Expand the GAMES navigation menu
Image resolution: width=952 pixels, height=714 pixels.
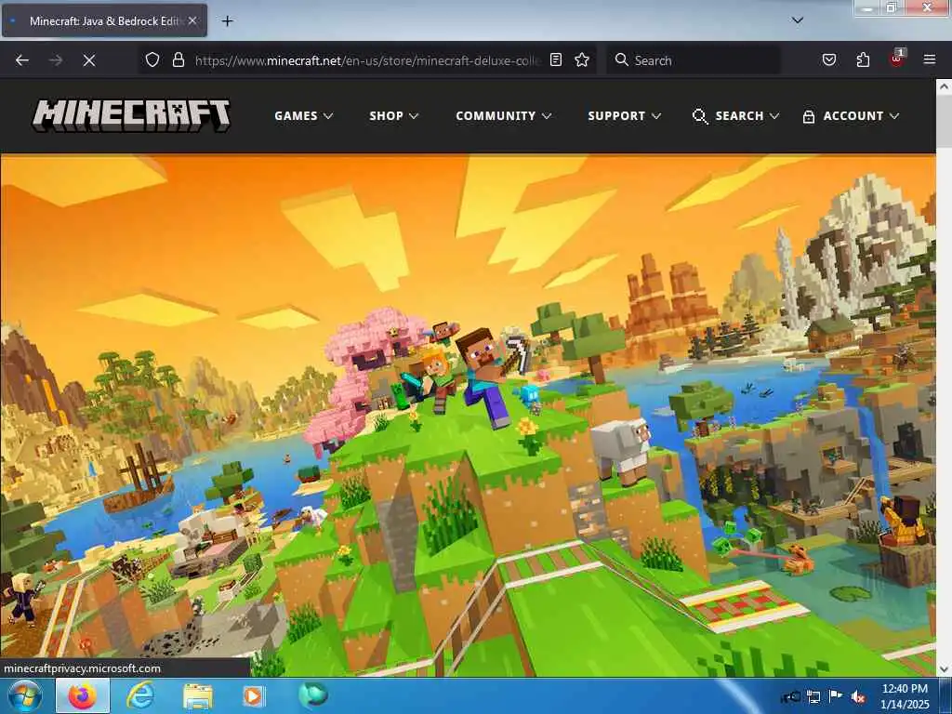[304, 116]
